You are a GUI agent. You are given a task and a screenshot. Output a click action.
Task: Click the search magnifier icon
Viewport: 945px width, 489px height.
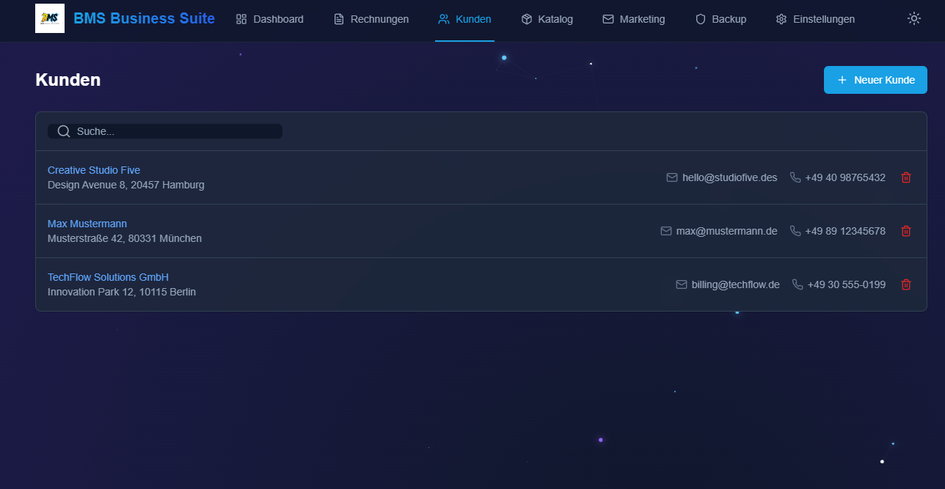click(64, 131)
